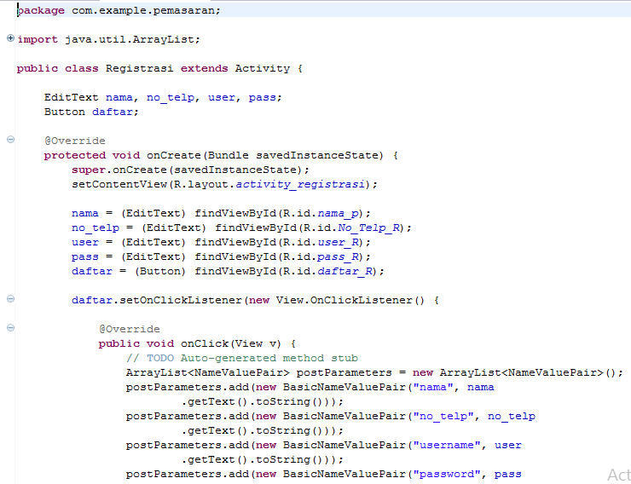Click the R.id.pass_R identifier
Screen dimensions: 631x484
coord(321,256)
